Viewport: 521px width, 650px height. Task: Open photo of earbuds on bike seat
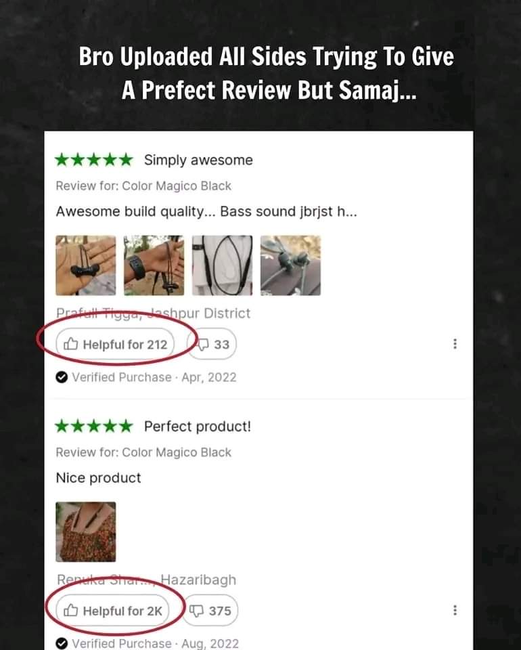click(x=291, y=265)
